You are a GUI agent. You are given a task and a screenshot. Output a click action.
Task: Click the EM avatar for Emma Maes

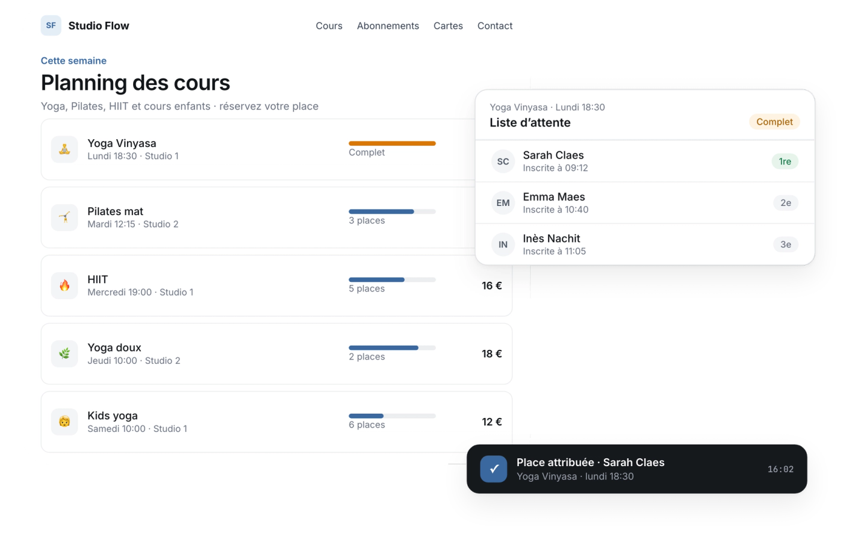click(503, 203)
